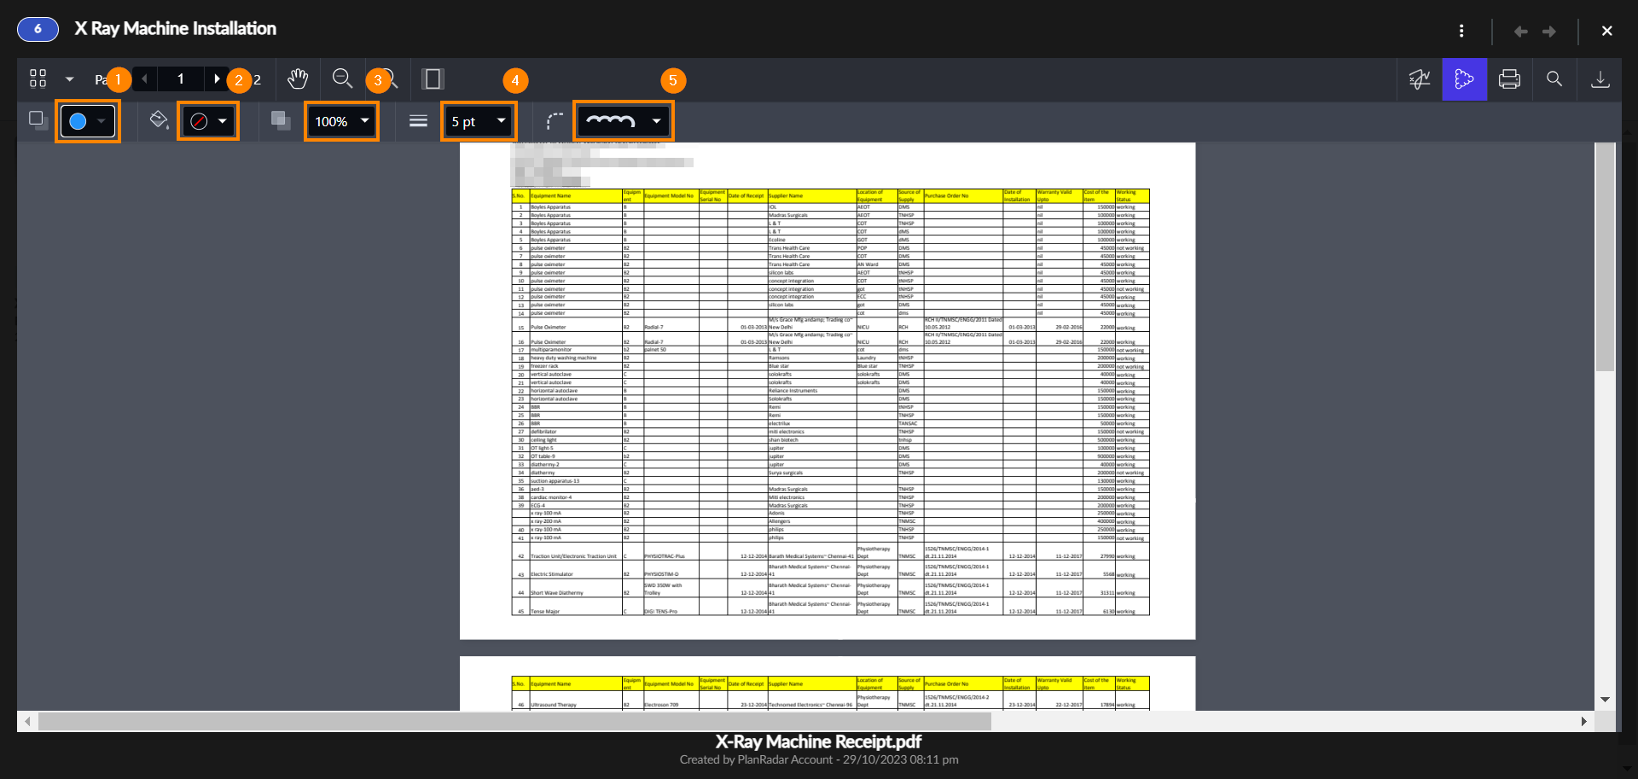Viewport: 1638px width, 779px height.
Task: Go to previous page arrow
Action: pyautogui.click(x=145, y=79)
